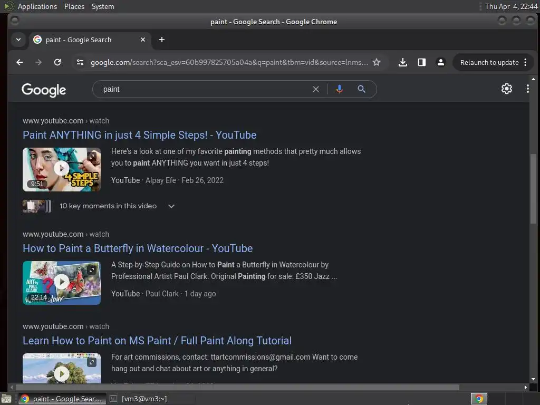Click Paul Clark channel name

coord(162,294)
